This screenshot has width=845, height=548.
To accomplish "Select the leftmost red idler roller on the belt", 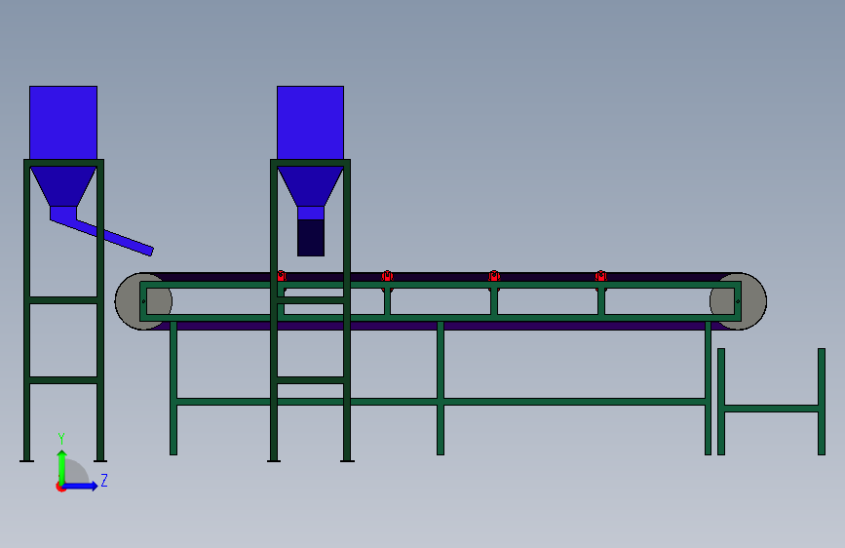I will click(x=281, y=276).
